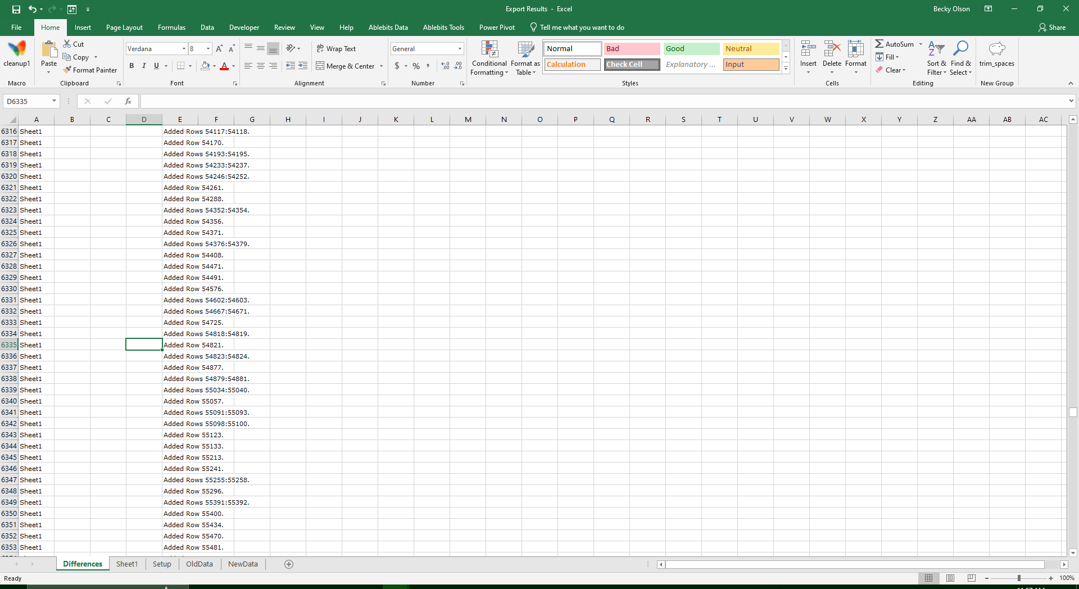The height and width of the screenshot is (589, 1079).
Task: Select the Merge & Center icon
Action: point(320,66)
